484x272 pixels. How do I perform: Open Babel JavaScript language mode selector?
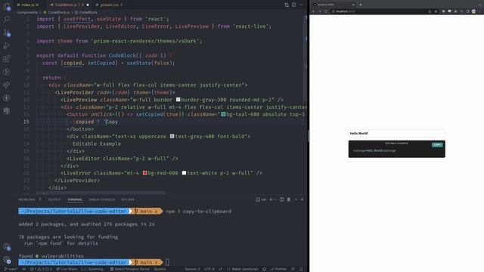click(x=243, y=269)
